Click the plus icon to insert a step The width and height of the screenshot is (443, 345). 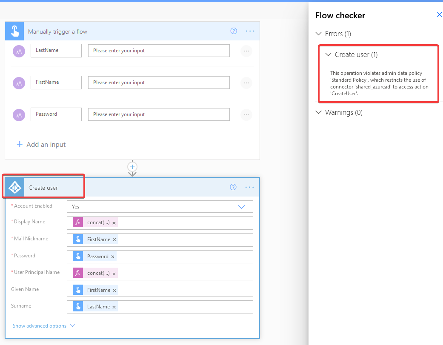pyautogui.click(x=132, y=167)
